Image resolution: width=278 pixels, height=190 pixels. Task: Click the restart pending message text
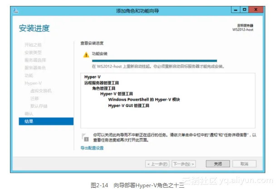(x=158, y=66)
